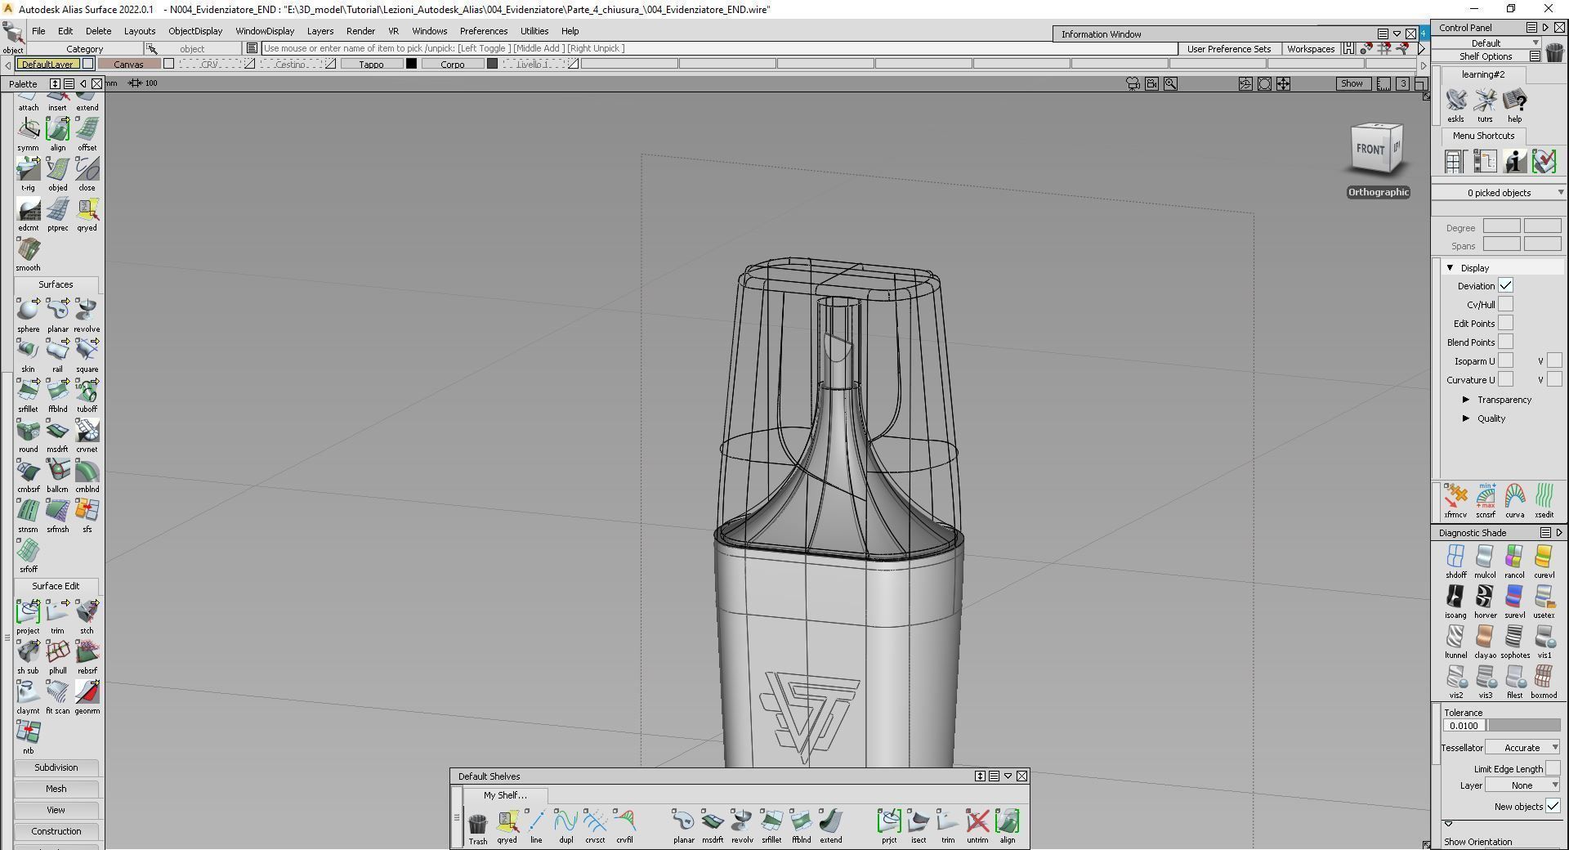Image resolution: width=1569 pixels, height=850 pixels.
Task: Choose the rebsrf rebuild surface tool
Action: coord(87,651)
